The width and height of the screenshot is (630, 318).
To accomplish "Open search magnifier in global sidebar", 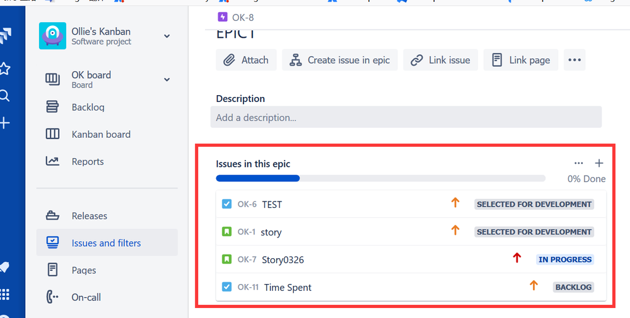I will point(4,96).
